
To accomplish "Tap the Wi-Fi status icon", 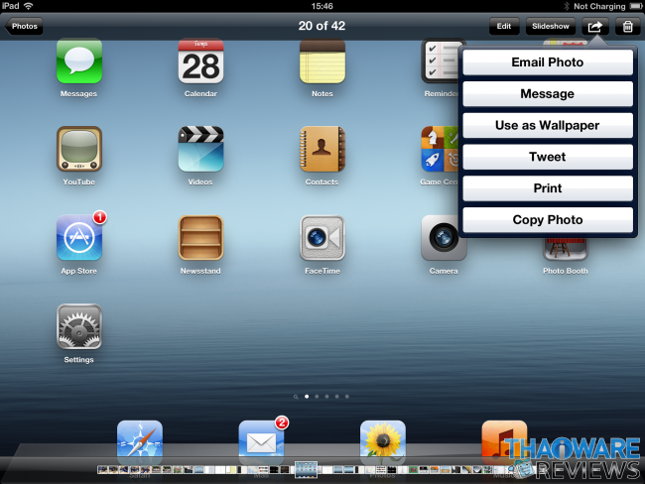I will (29, 6).
